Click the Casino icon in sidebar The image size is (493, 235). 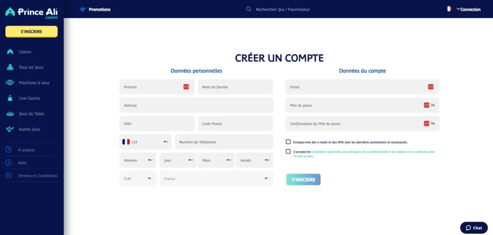coord(10,52)
